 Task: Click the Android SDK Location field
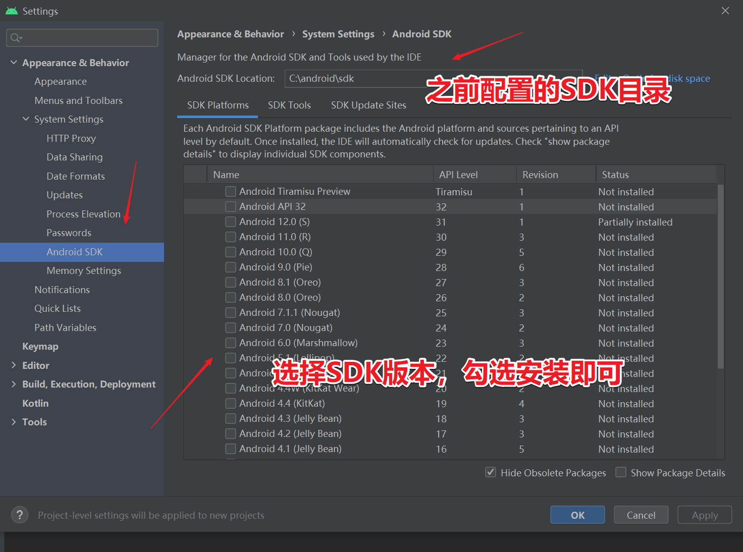tap(434, 78)
